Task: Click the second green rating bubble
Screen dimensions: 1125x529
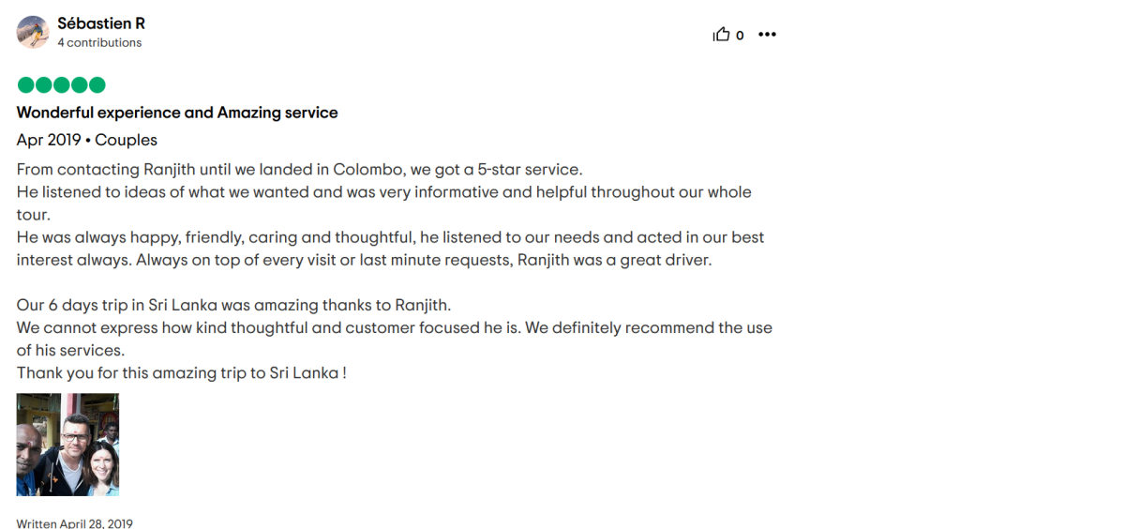Action: pos(43,85)
